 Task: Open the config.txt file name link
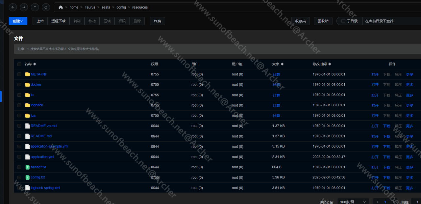click(x=38, y=177)
